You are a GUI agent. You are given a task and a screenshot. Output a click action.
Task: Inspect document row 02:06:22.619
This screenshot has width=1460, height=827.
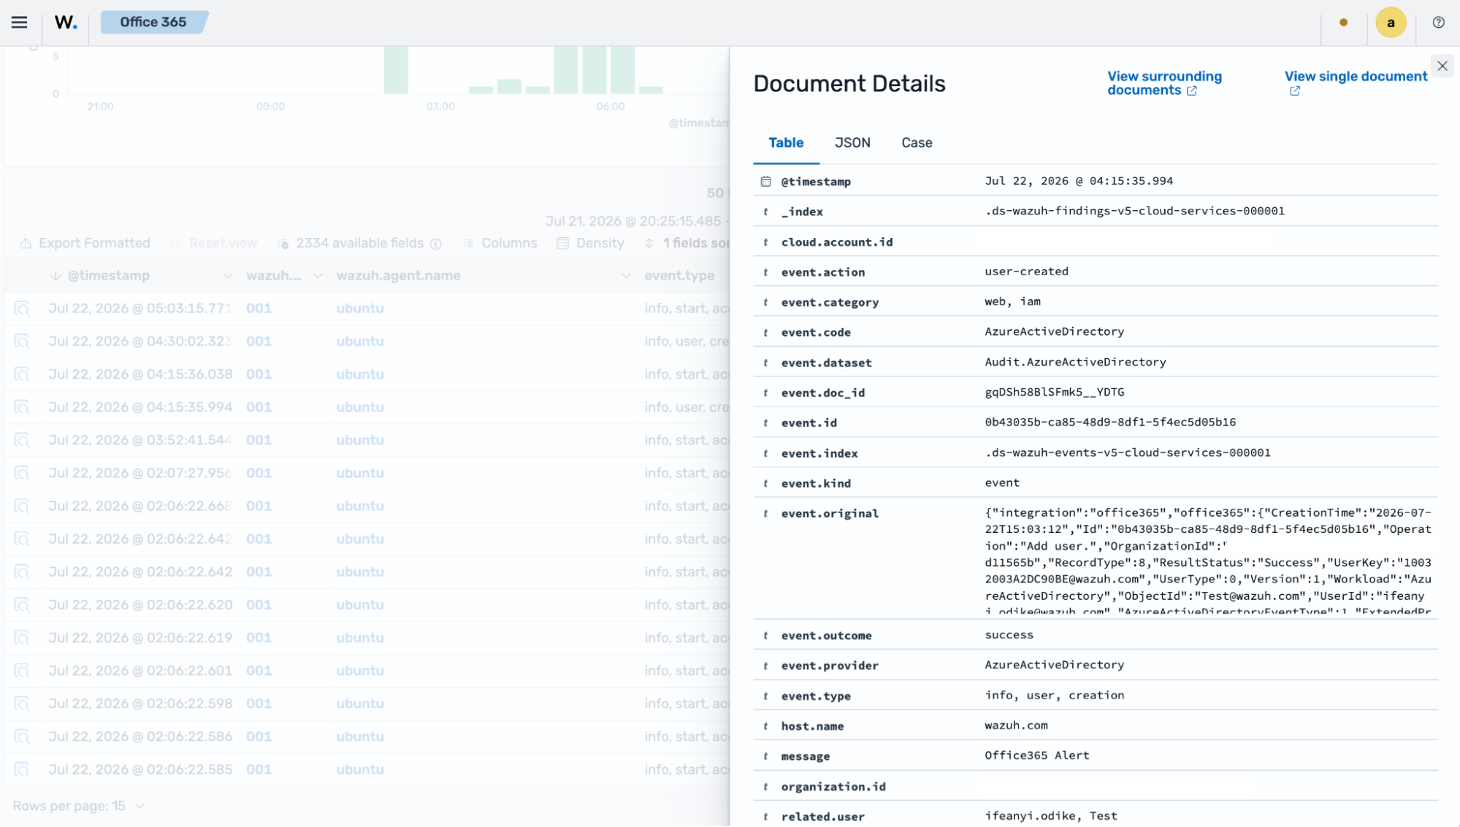[x=22, y=638]
